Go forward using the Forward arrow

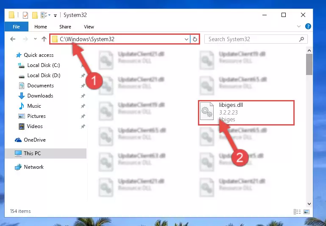point(25,39)
